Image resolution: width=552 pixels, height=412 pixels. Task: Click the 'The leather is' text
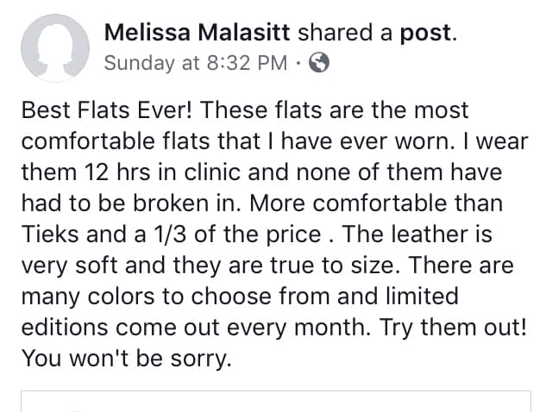click(417, 234)
